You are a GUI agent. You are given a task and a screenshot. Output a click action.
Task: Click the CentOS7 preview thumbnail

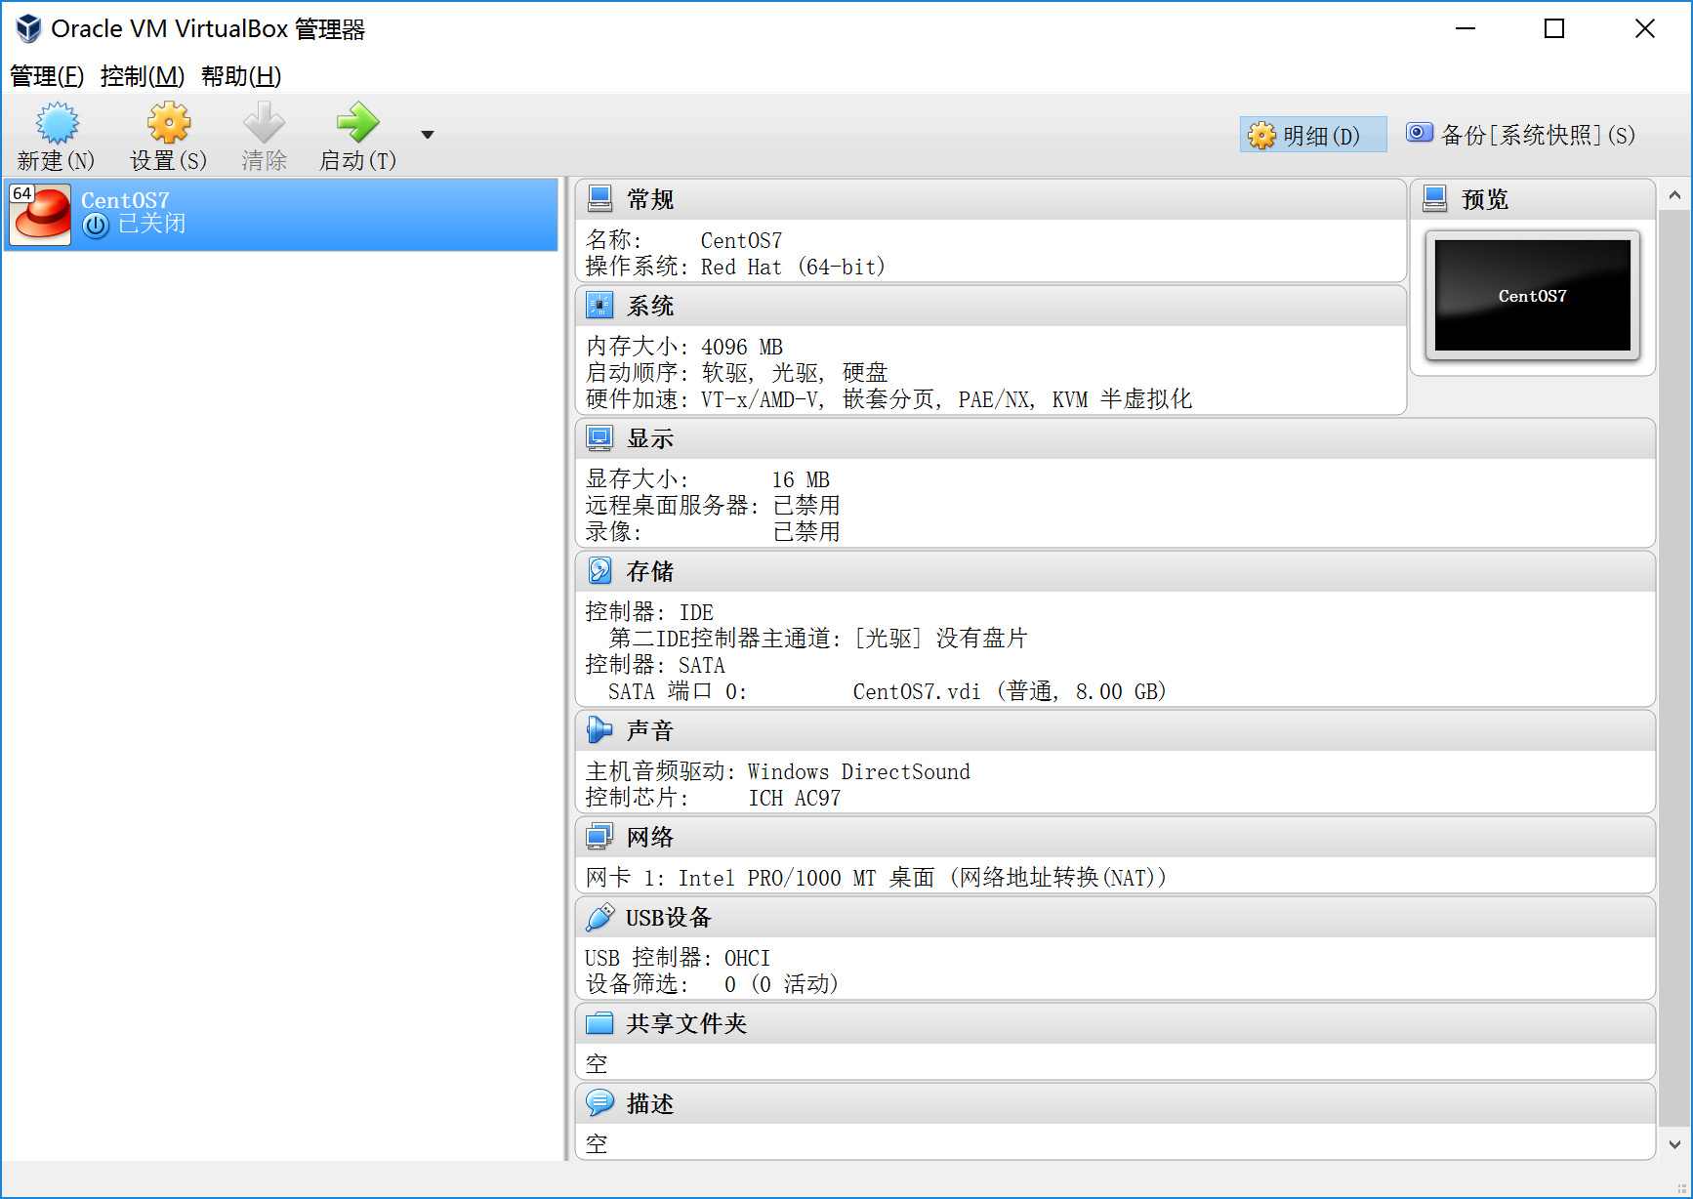click(x=1533, y=295)
